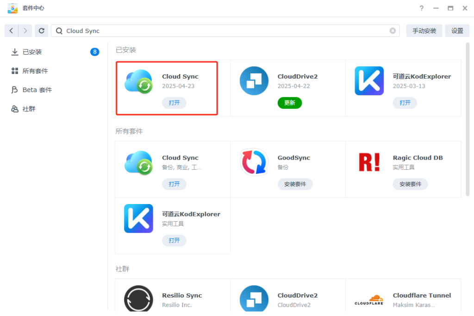
Task: Click the 2025-03-13 date under 可道云KodExplorer
Action: click(409, 86)
